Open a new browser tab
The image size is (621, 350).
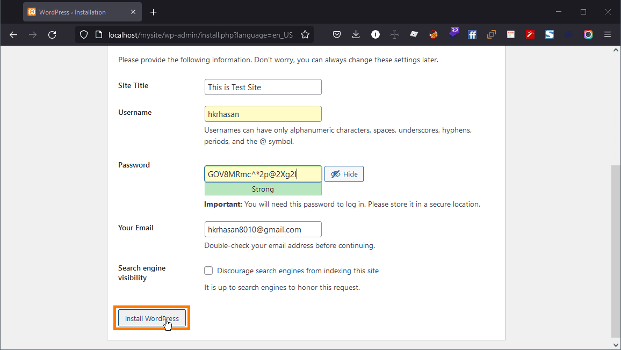[153, 12]
